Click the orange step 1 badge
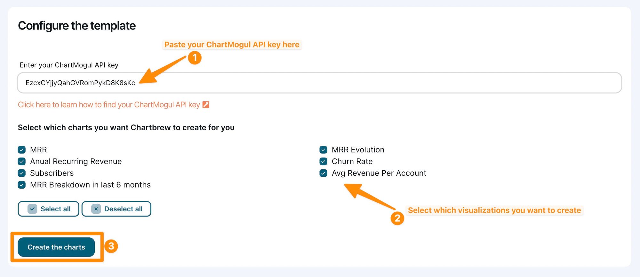Viewport: 640px width, 277px height. [196, 58]
